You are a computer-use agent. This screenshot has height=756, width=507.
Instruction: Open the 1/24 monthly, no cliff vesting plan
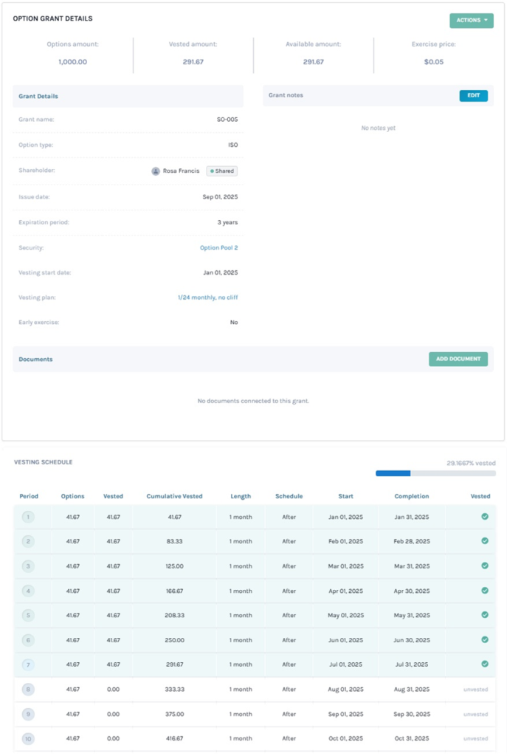pyautogui.click(x=207, y=298)
